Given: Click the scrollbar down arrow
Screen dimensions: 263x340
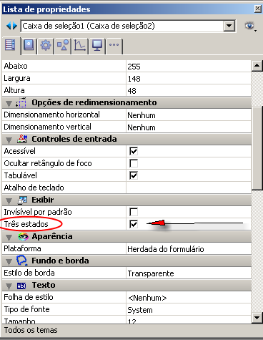Looking at the screenshot, I should point(257,318).
